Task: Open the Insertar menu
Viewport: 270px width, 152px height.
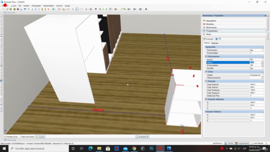Action: 26,5
